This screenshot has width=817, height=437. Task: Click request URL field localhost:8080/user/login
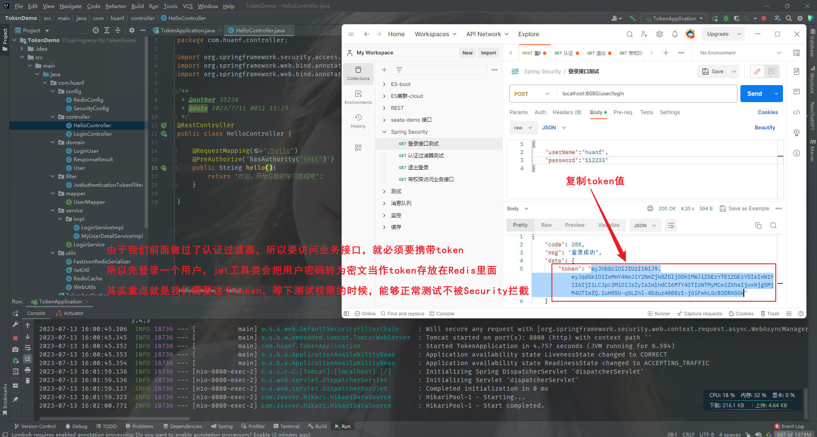(647, 94)
